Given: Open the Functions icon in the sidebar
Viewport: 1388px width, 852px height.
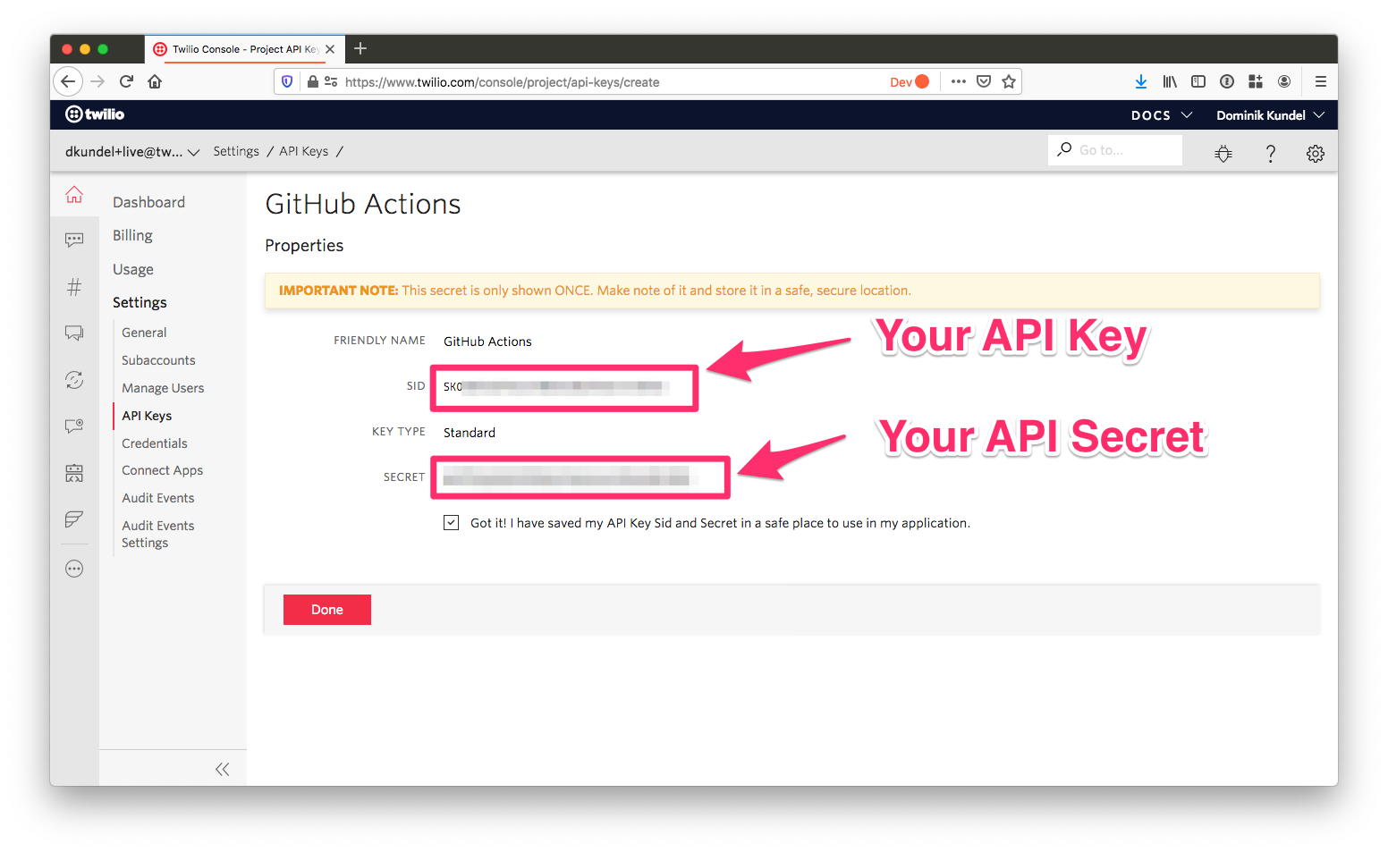Looking at the screenshot, I should point(74,519).
